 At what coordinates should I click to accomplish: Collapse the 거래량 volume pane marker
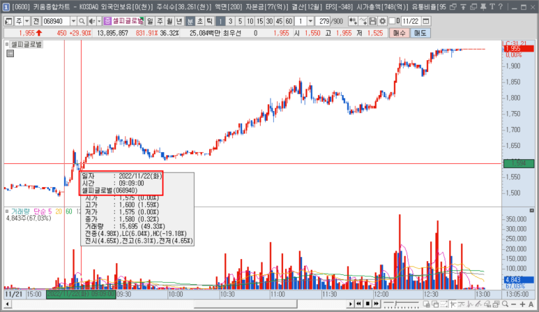coord(7,211)
